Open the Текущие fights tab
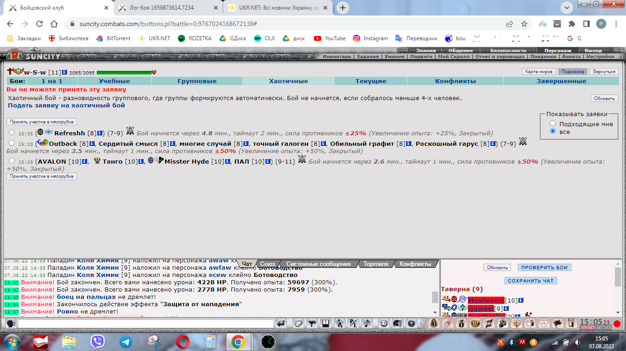626x351 pixels. [371, 81]
